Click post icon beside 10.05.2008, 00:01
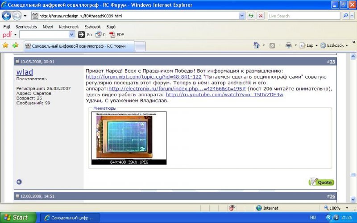This screenshot has height=223, width=357. point(17,62)
